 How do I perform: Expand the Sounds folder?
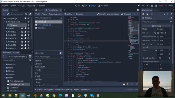click(x=5, y=74)
